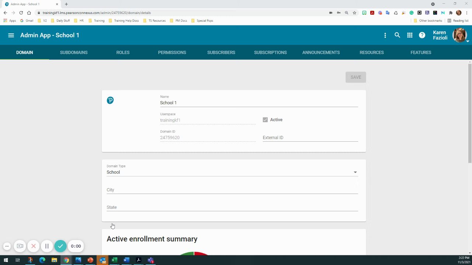Open File Explorer from the taskbar
This screenshot has height=265, width=472.
click(x=54, y=260)
